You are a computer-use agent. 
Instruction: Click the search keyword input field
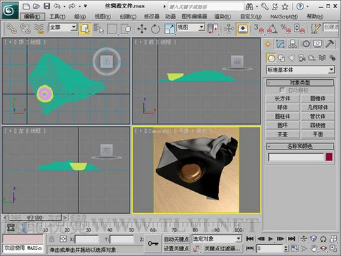pos(205,7)
